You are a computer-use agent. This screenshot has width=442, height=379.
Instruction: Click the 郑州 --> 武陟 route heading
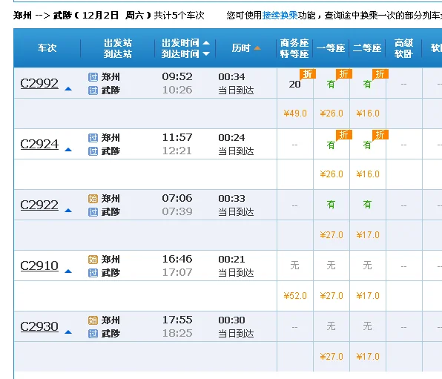point(42,16)
